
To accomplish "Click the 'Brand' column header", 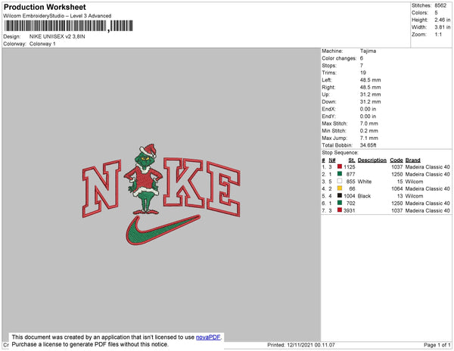I will click(x=412, y=160).
